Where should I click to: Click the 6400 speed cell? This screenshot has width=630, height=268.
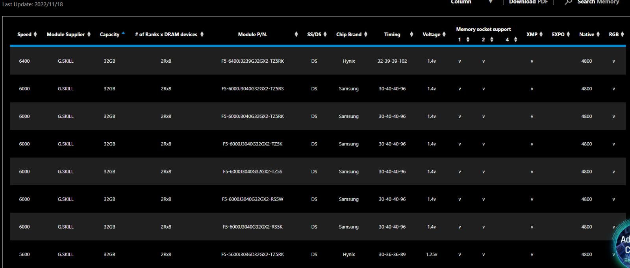[24, 61]
